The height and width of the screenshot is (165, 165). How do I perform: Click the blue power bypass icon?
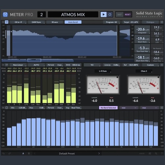5,15
